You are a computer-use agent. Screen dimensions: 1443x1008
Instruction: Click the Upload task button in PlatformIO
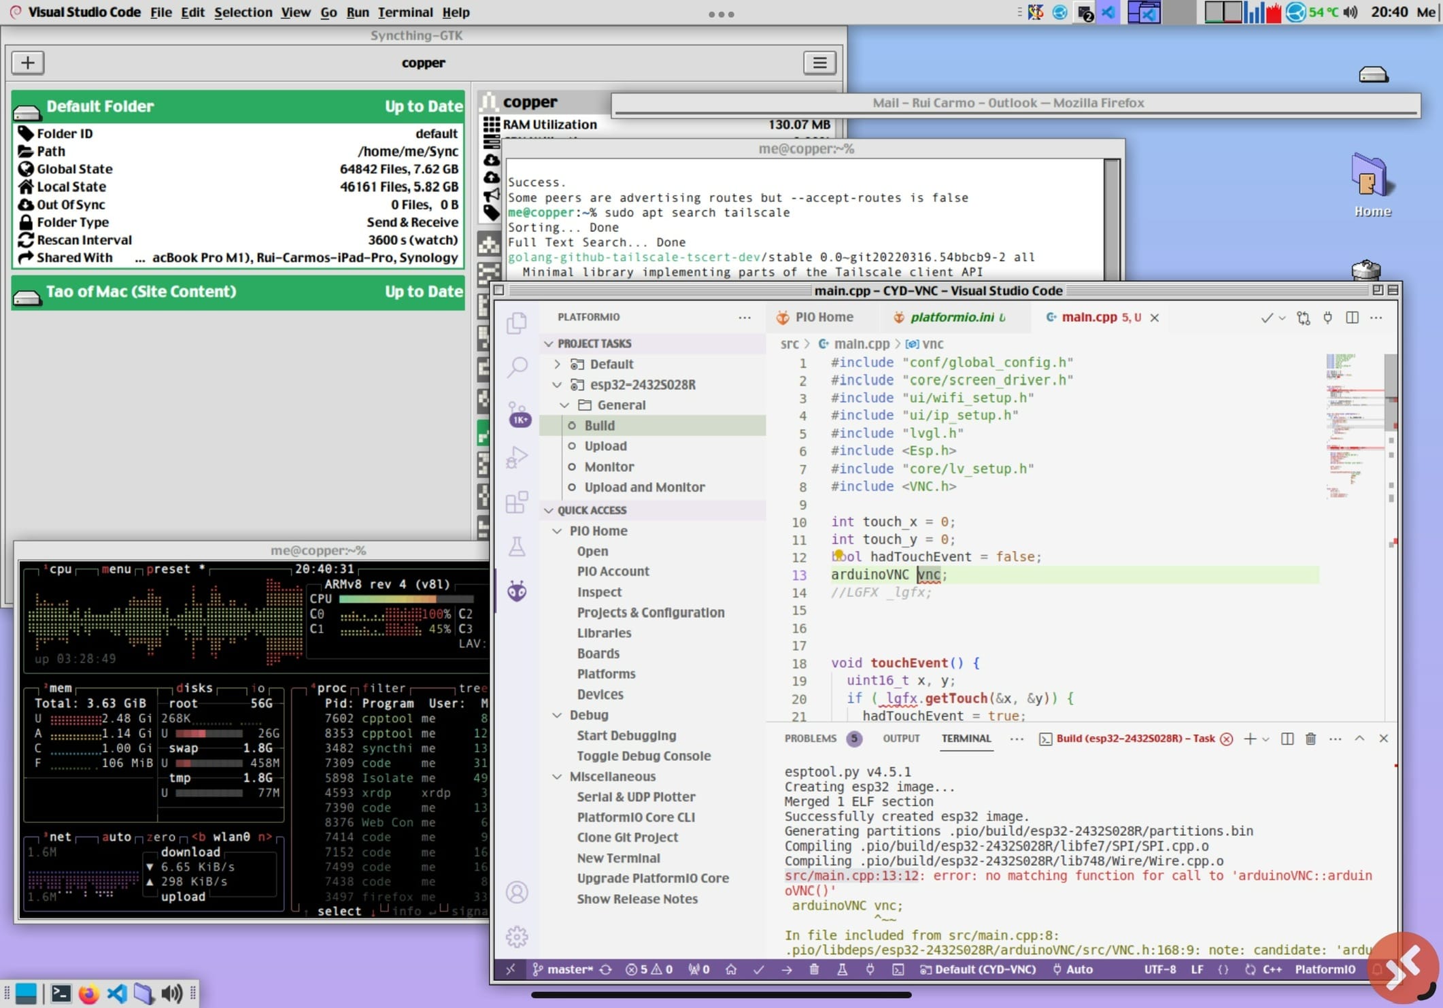605,446
